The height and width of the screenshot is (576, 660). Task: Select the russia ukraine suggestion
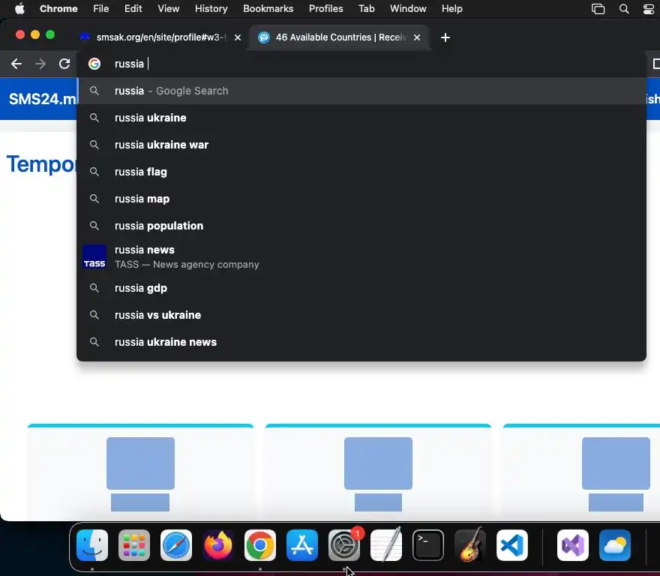point(361,118)
